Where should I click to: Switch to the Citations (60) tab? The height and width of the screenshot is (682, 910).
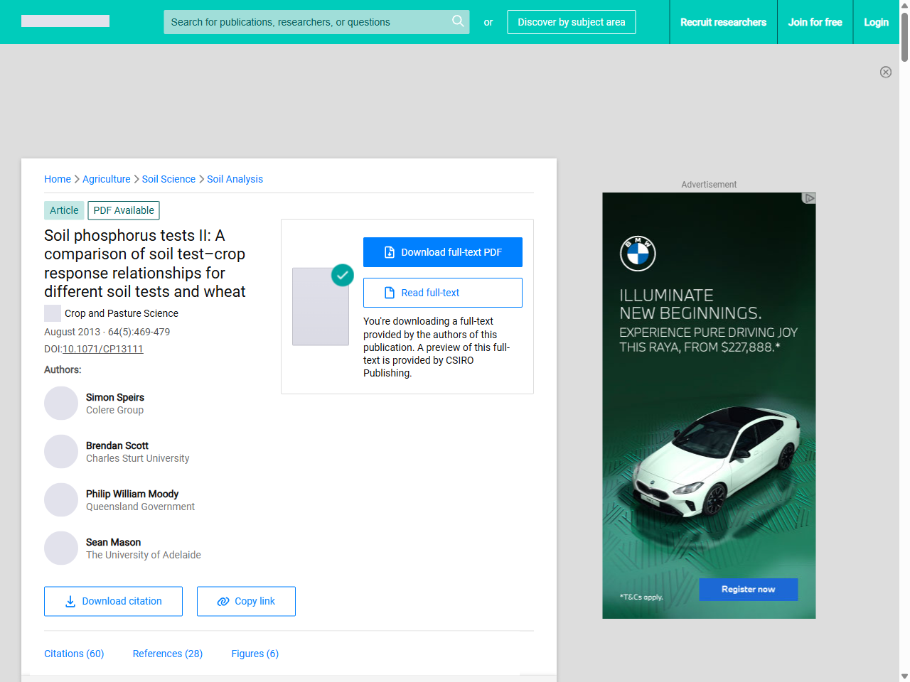[74, 654]
